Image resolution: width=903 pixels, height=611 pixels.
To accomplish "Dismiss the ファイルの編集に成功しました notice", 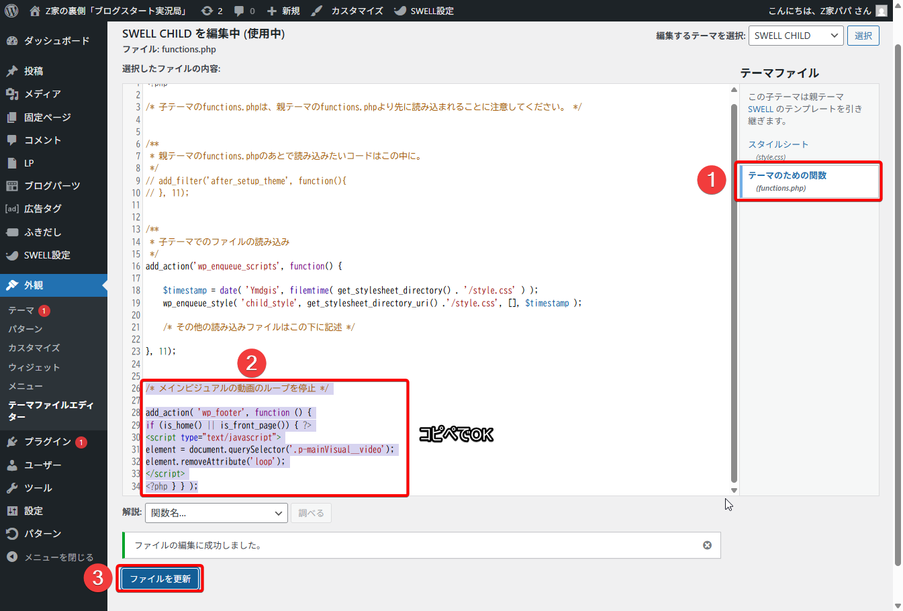I will click(x=707, y=545).
